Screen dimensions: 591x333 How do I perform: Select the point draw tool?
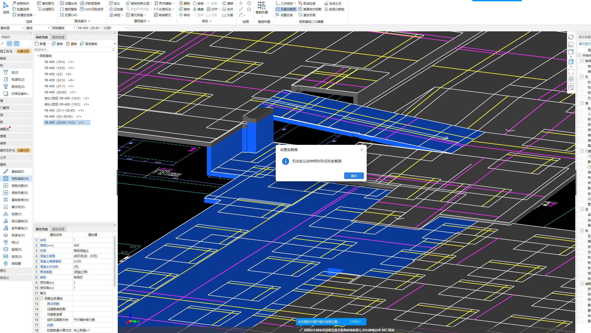point(241,3)
